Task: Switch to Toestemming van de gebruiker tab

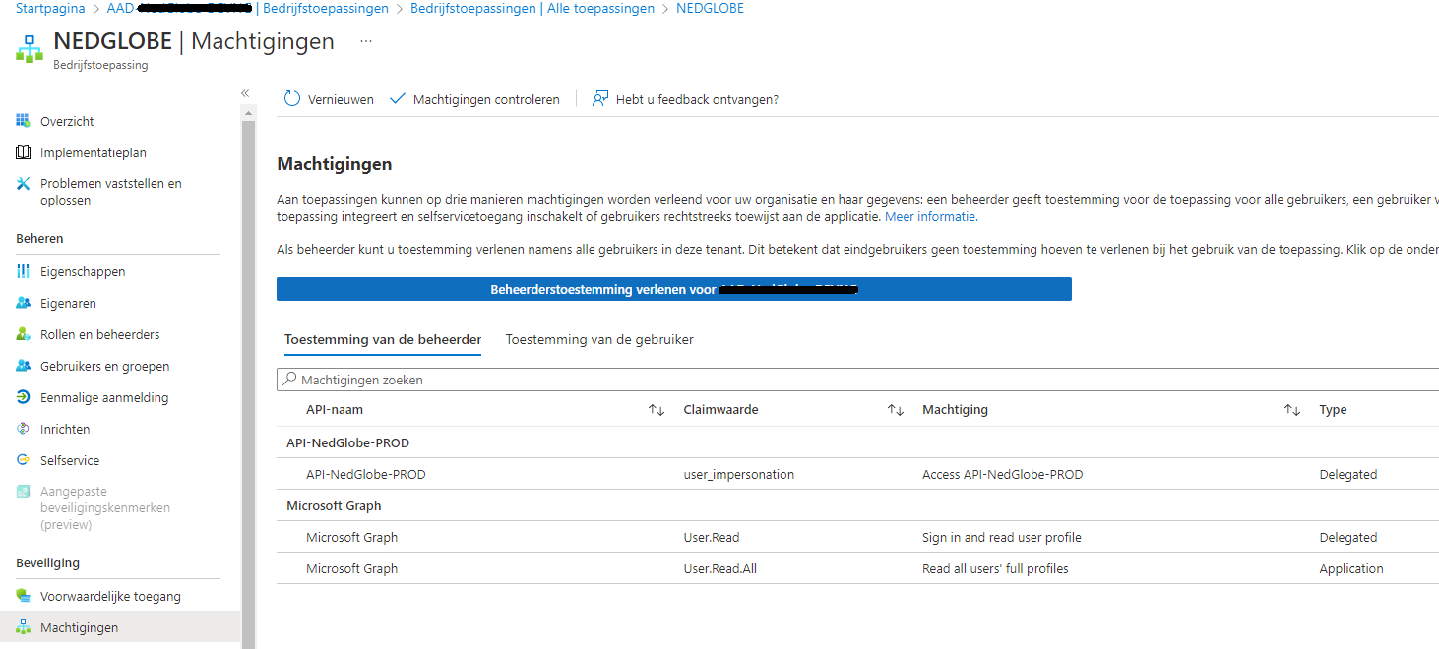Action: click(599, 339)
